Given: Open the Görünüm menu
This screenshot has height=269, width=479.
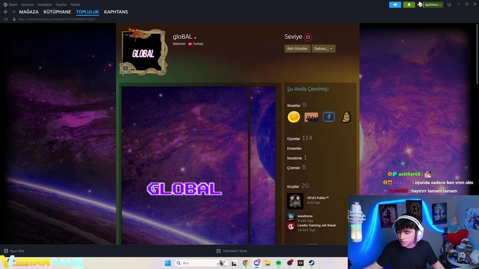Looking at the screenshot, I should pyautogui.click(x=27, y=4).
